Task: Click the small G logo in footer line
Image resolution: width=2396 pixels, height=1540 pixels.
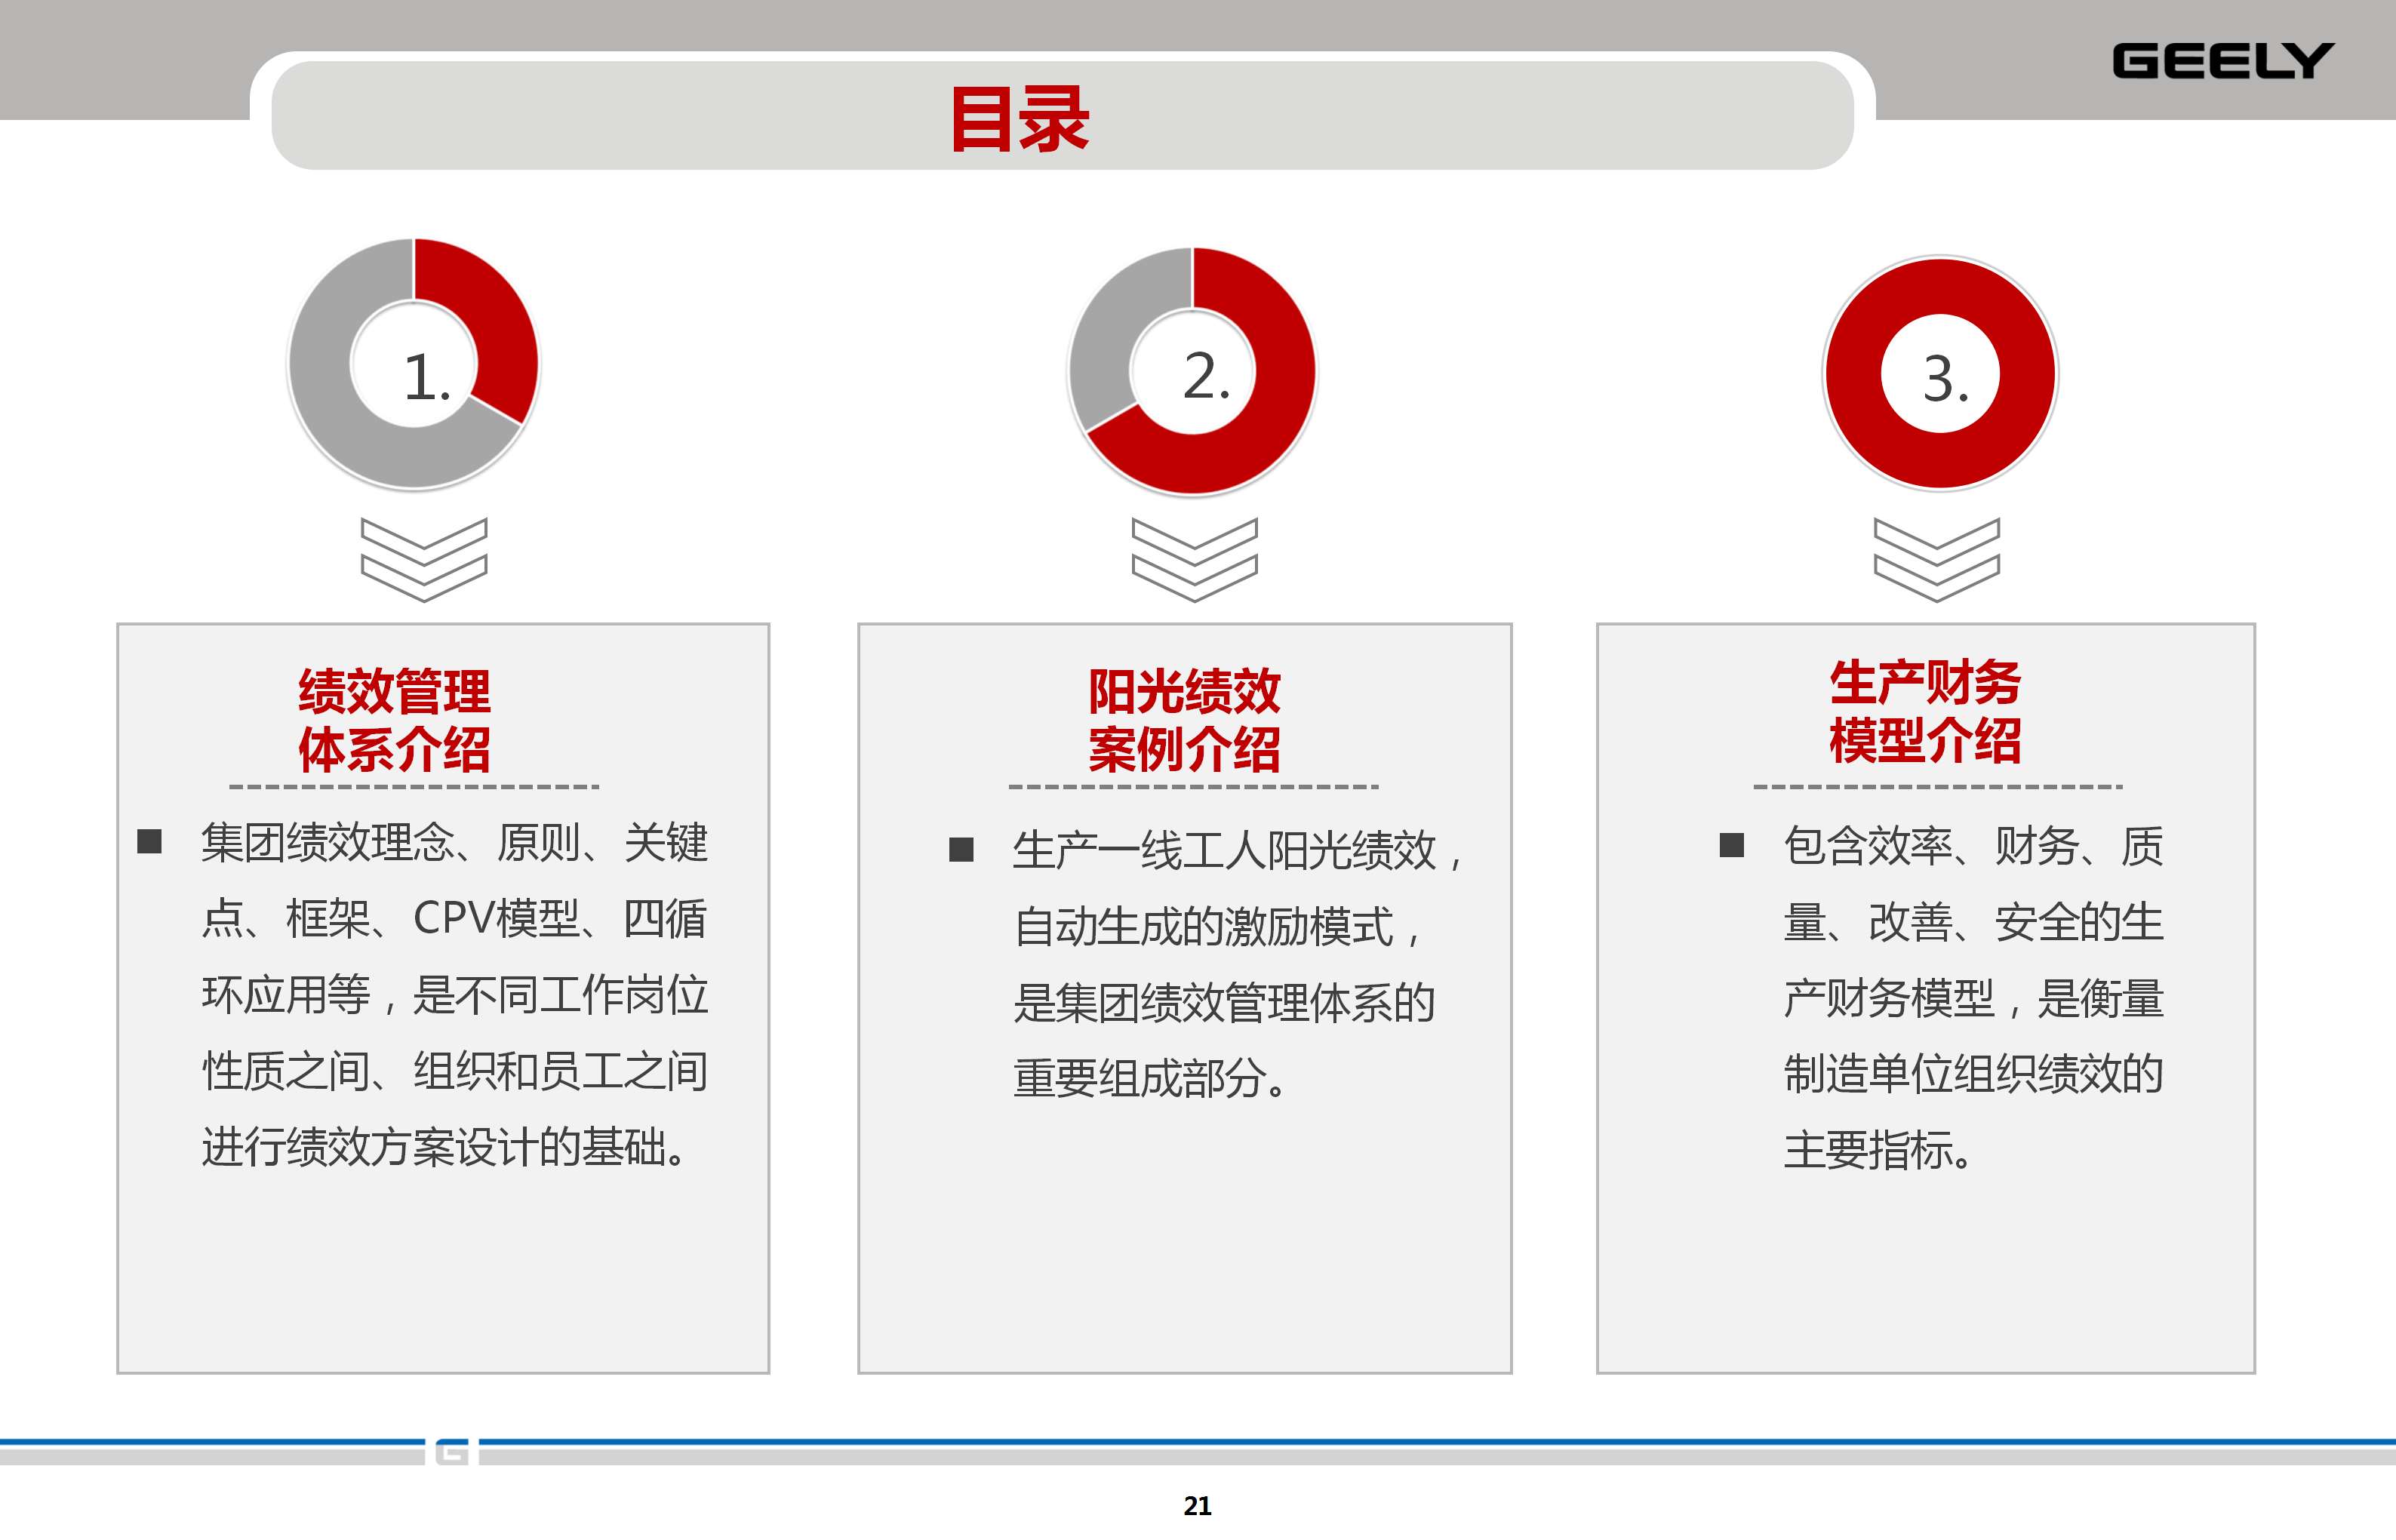Action: [452, 1451]
